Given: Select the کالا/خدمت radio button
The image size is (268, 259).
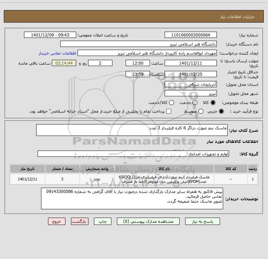Looking at the screenshot, I should click(172, 103).
